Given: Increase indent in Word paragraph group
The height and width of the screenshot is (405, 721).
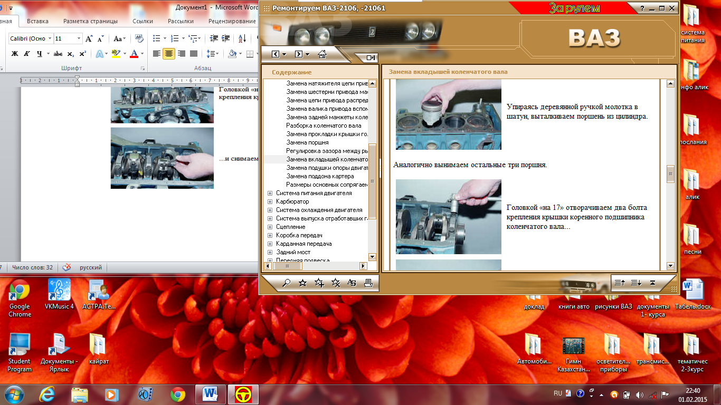Looking at the screenshot, I should [226, 38].
